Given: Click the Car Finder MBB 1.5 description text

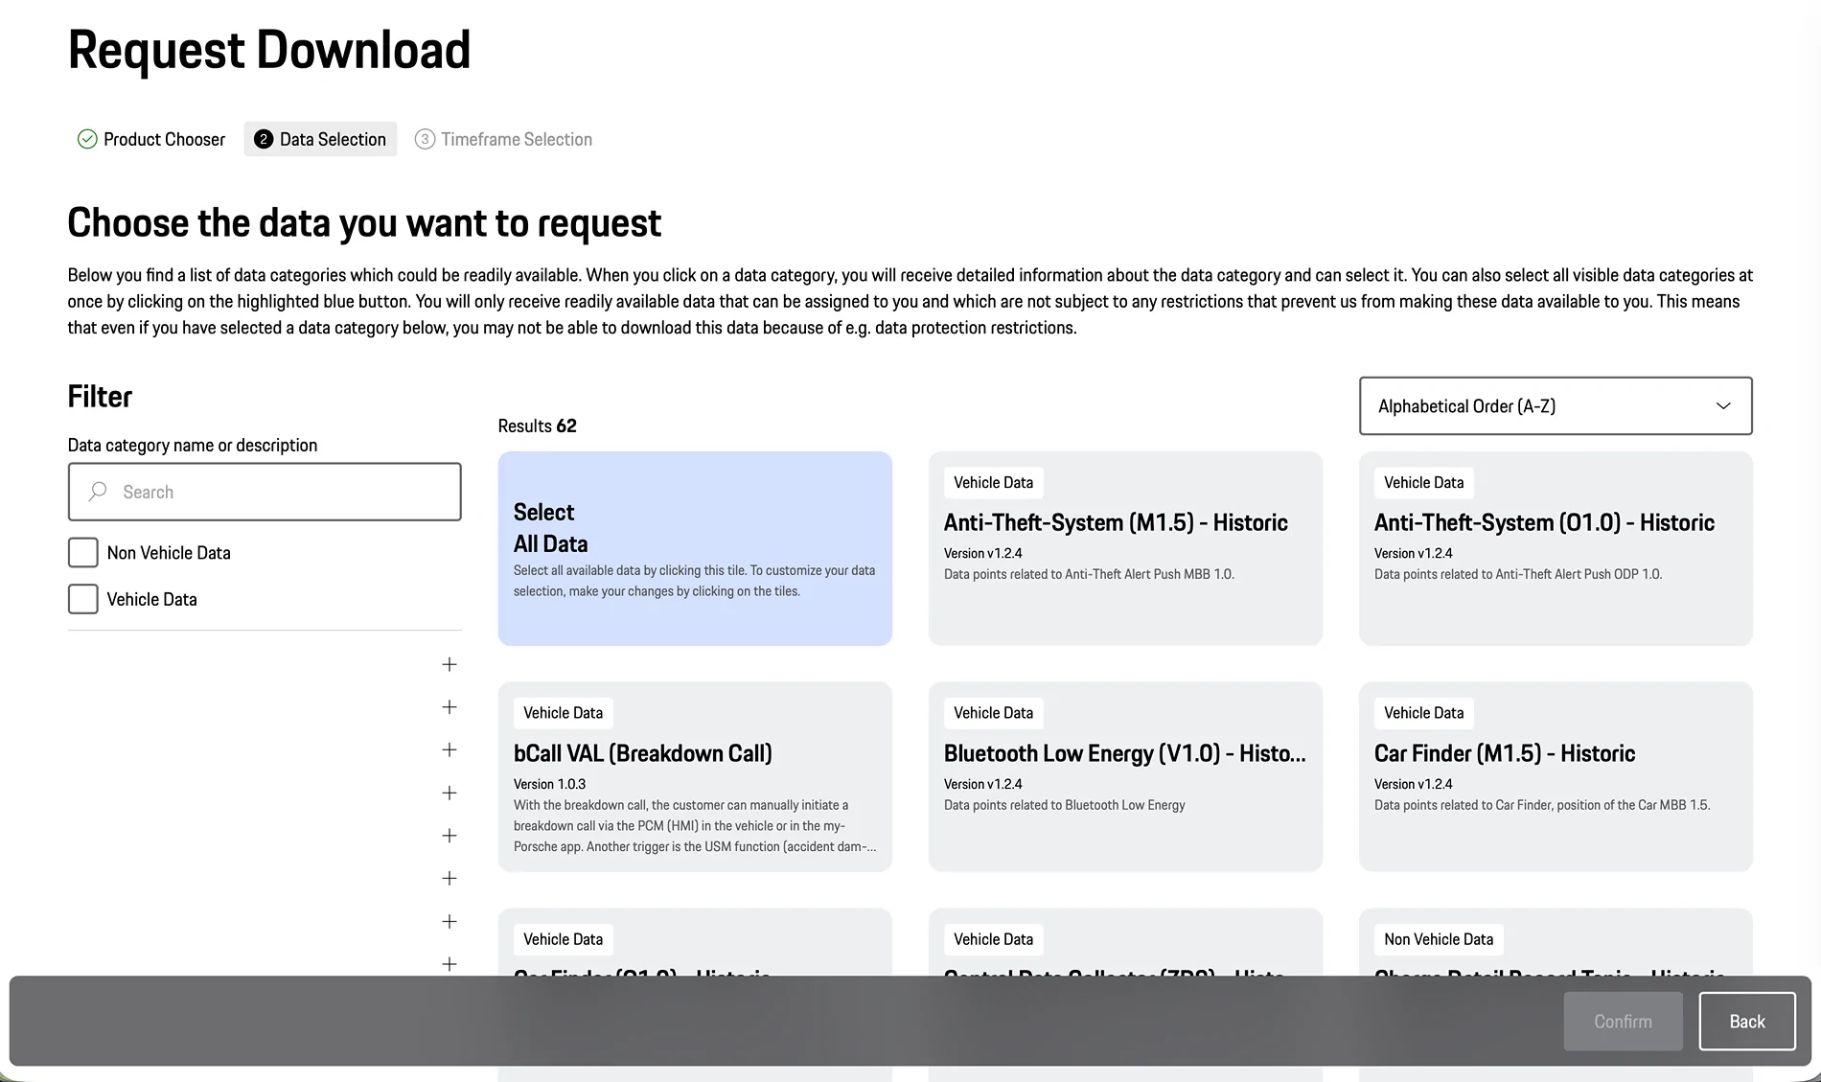Looking at the screenshot, I should click(x=1542, y=805).
